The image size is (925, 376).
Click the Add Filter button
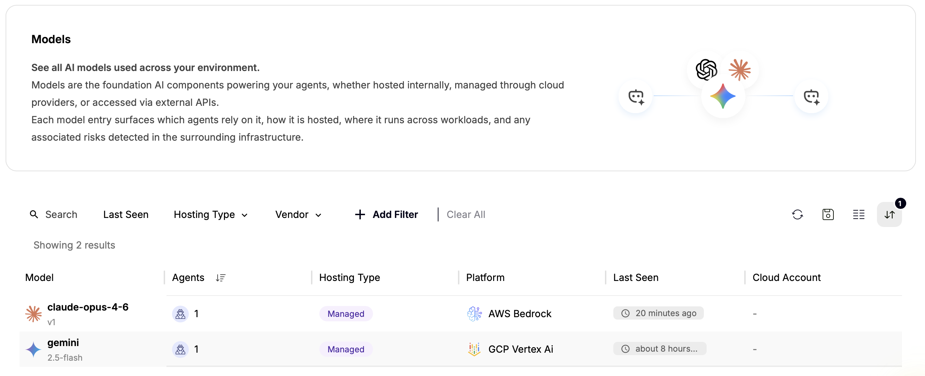tap(386, 214)
